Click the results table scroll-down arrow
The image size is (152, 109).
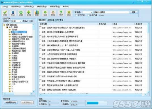tap(148, 92)
